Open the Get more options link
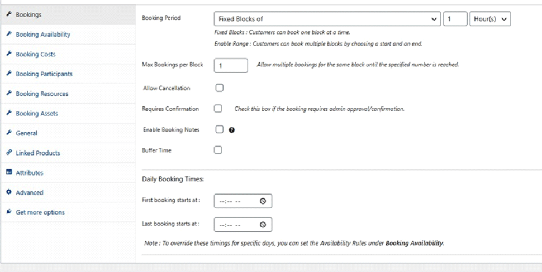542x272 pixels. tap(40, 212)
